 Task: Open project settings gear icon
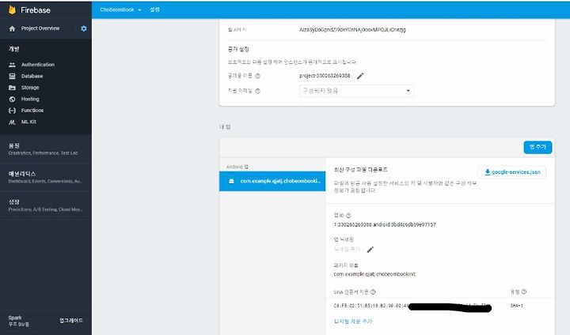coord(84,28)
